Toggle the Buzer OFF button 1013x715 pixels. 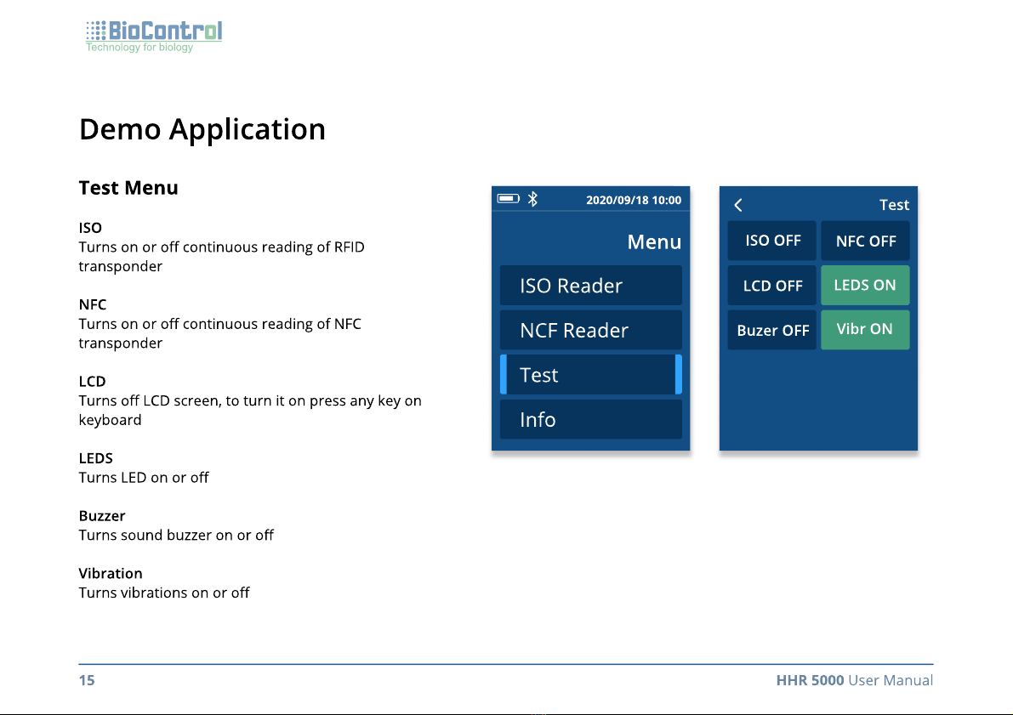pos(772,330)
